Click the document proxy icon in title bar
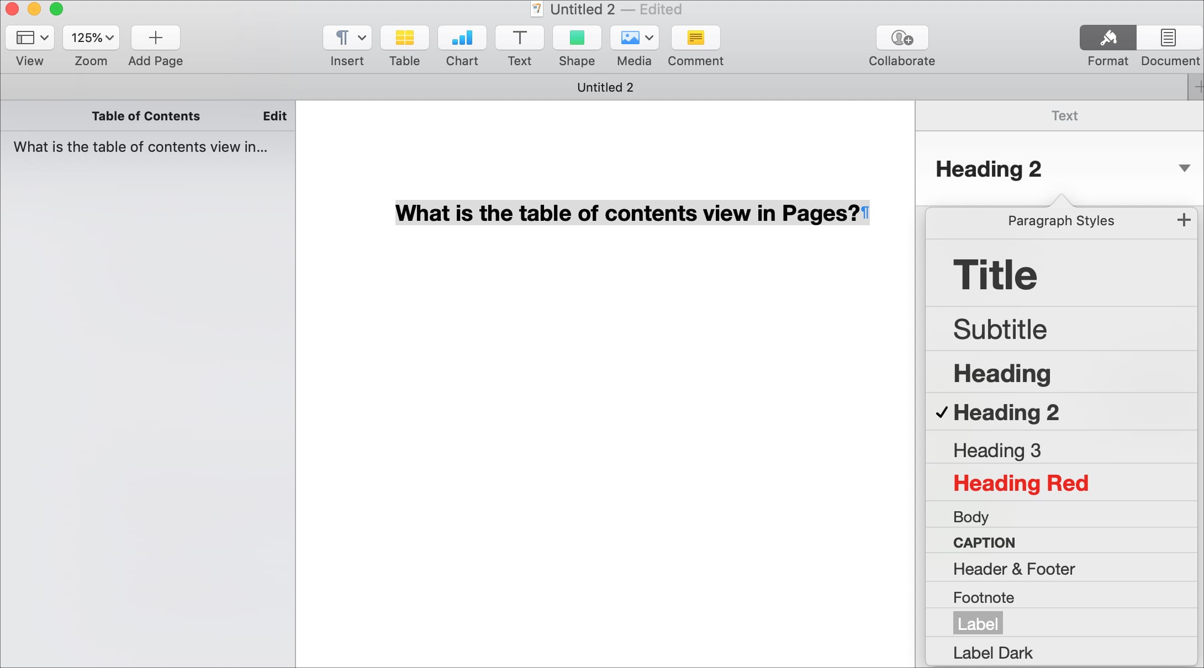The height and width of the screenshot is (668, 1204). (x=537, y=9)
